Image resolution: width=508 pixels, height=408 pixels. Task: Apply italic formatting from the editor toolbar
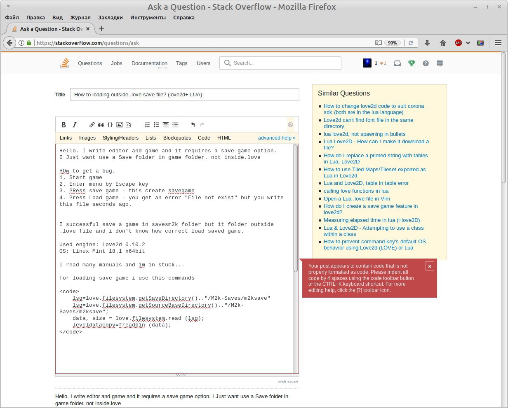click(75, 125)
